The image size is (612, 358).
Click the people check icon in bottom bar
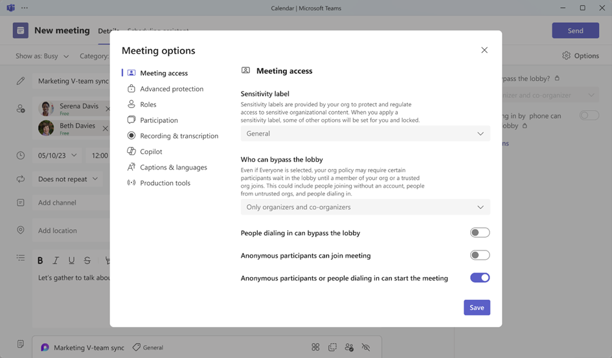[x=349, y=347]
